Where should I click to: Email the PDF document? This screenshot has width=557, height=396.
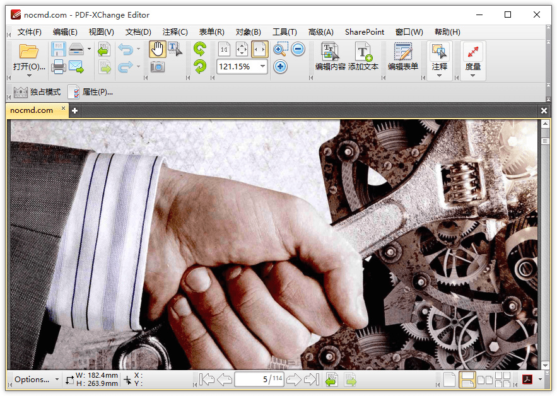pyautogui.click(x=77, y=67)
